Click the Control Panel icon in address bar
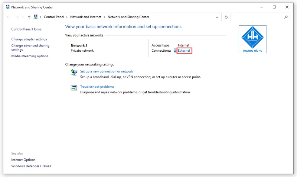This screenshot has height=177, width=297. click(x=36, y=17)
